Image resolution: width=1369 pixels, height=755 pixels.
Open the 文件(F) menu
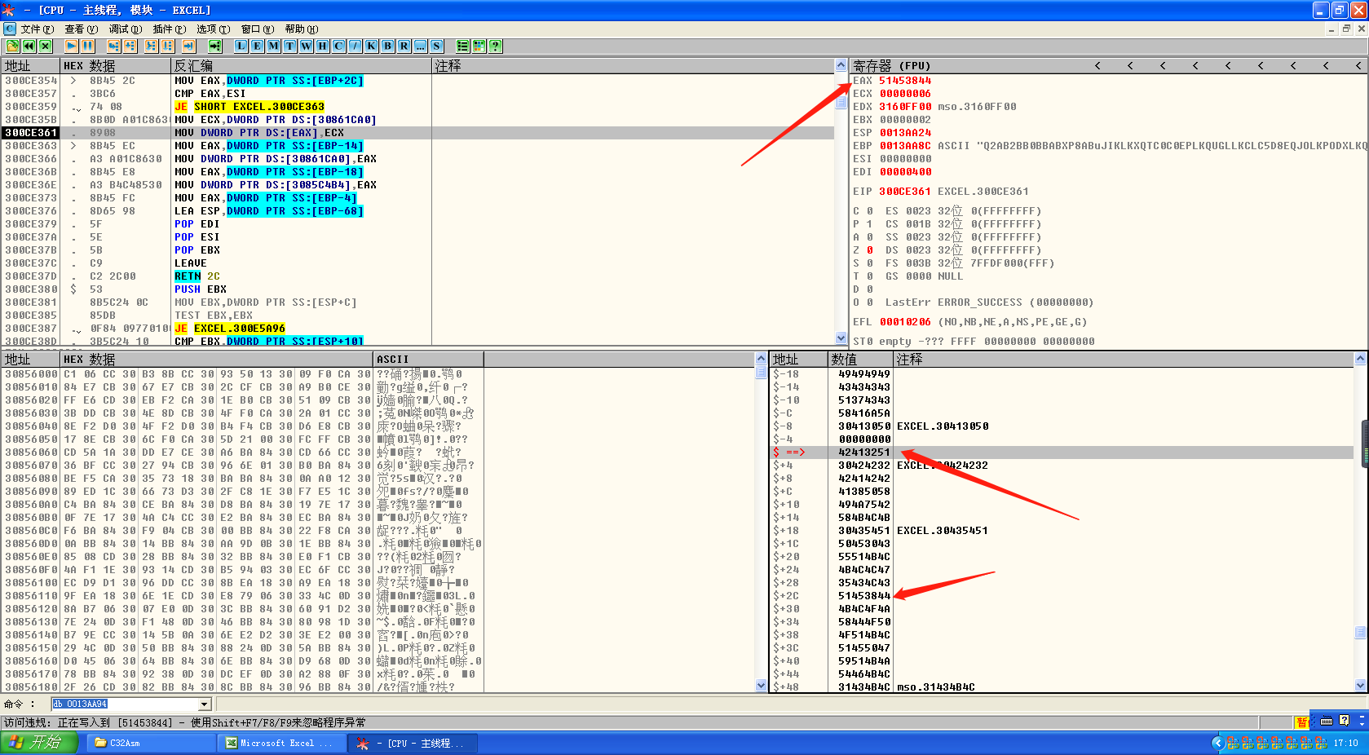[x=38, y=29]
